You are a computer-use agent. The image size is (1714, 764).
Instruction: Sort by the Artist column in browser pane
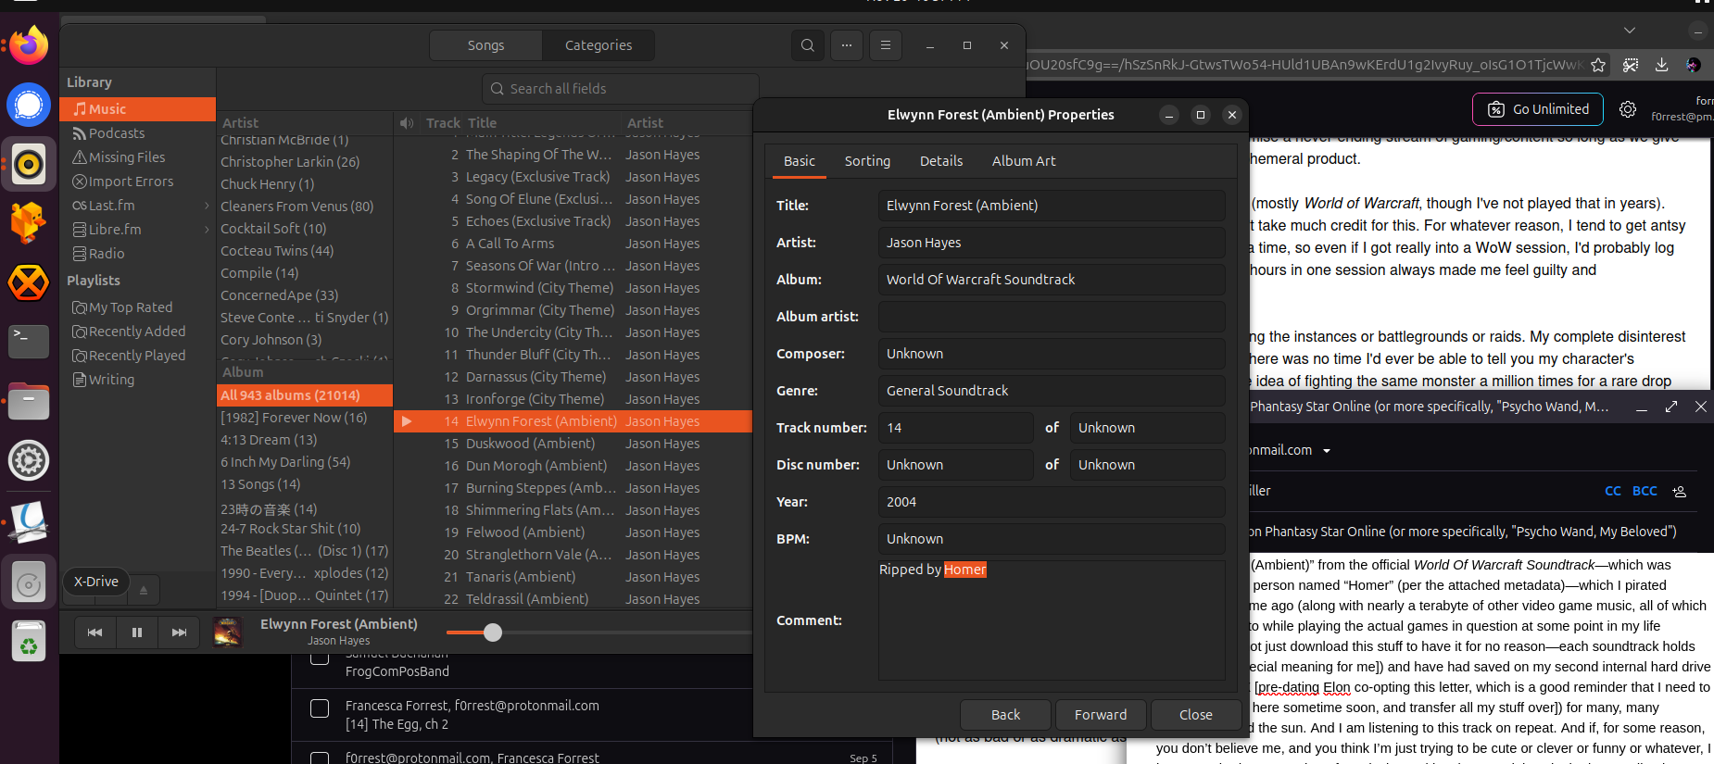pyautogui.click(x=305, y=122)
